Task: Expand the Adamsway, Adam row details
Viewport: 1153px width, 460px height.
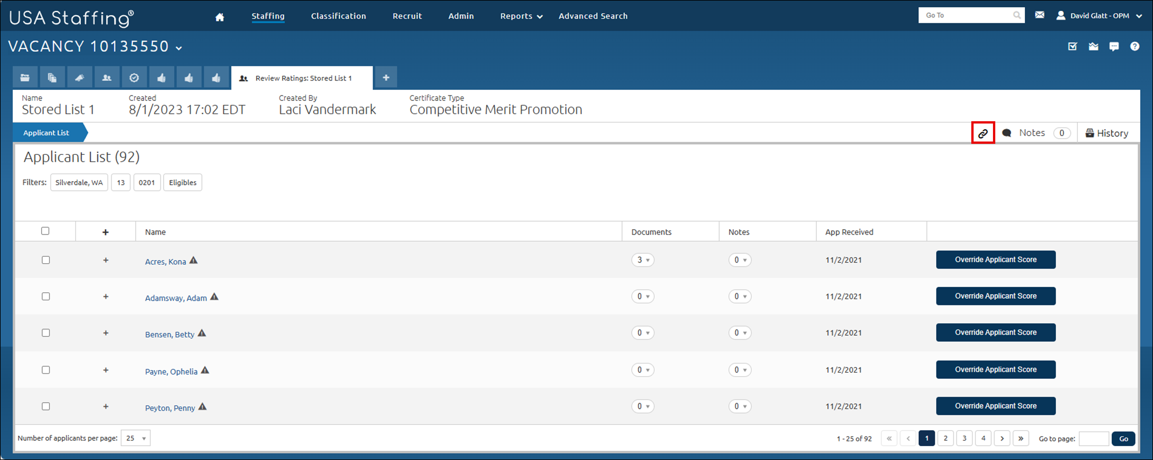Action: (106, 296)
